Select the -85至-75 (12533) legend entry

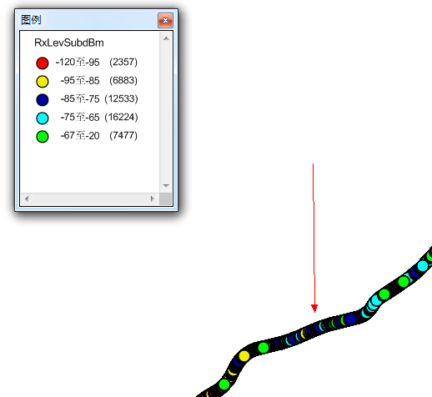click(x=99, y=98)
